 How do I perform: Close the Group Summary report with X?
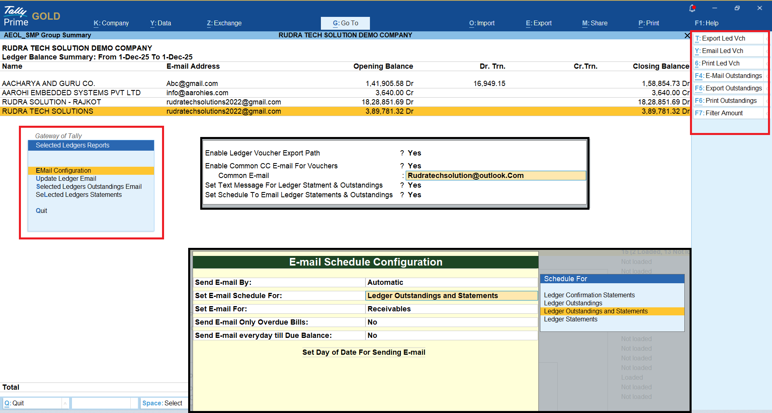click(687, 35)
